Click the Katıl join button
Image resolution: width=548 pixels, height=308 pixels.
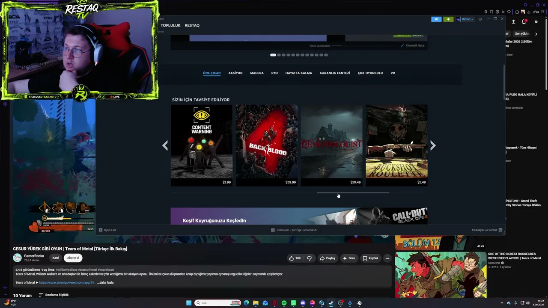(x=56, y=258)
